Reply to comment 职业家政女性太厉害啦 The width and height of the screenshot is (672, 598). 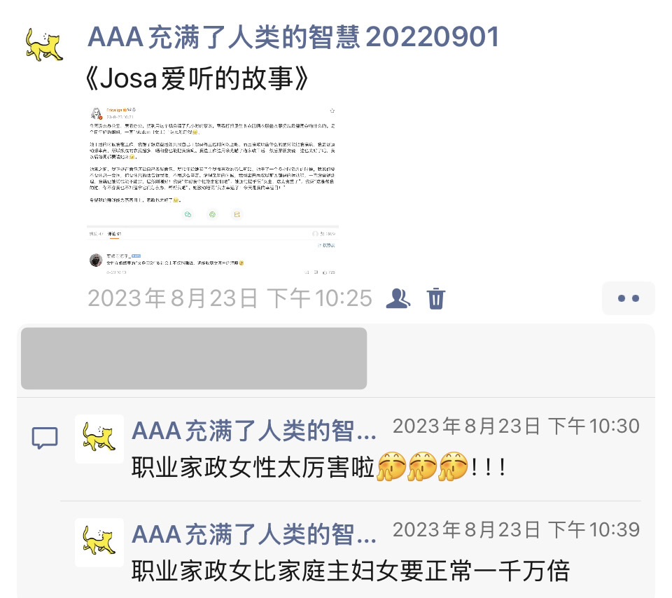[x=319, y=467]
